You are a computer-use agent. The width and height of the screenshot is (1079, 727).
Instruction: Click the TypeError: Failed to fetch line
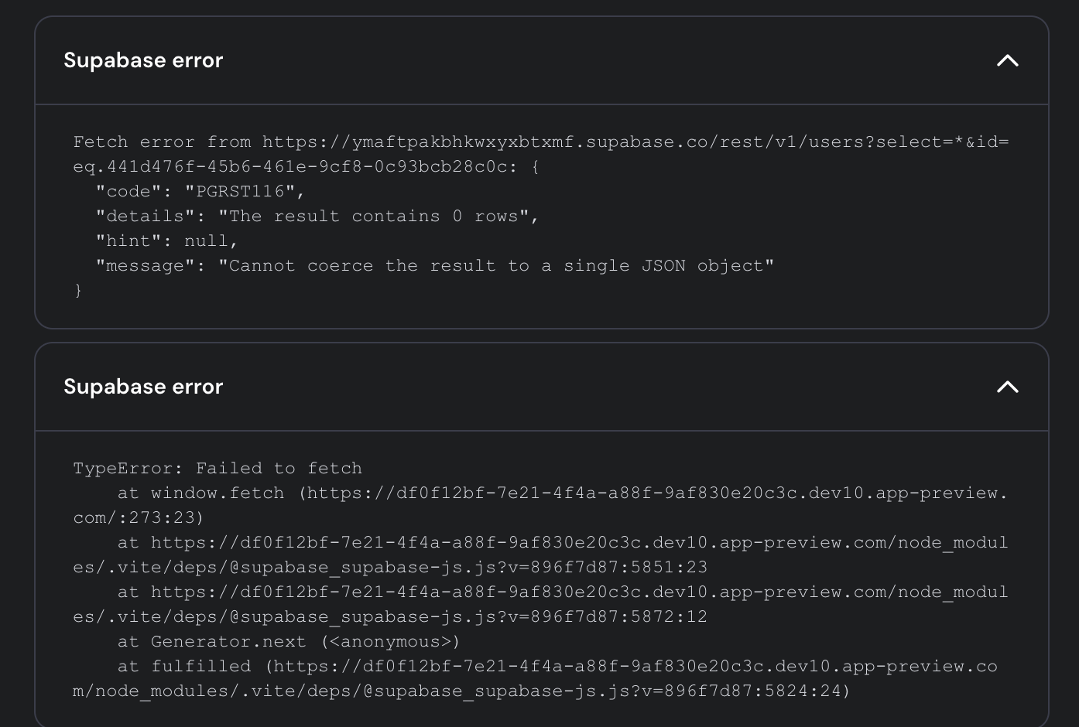(218, 469)
